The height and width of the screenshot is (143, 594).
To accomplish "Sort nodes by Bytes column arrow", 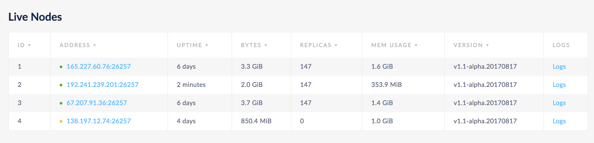I will tap(266, 45).
